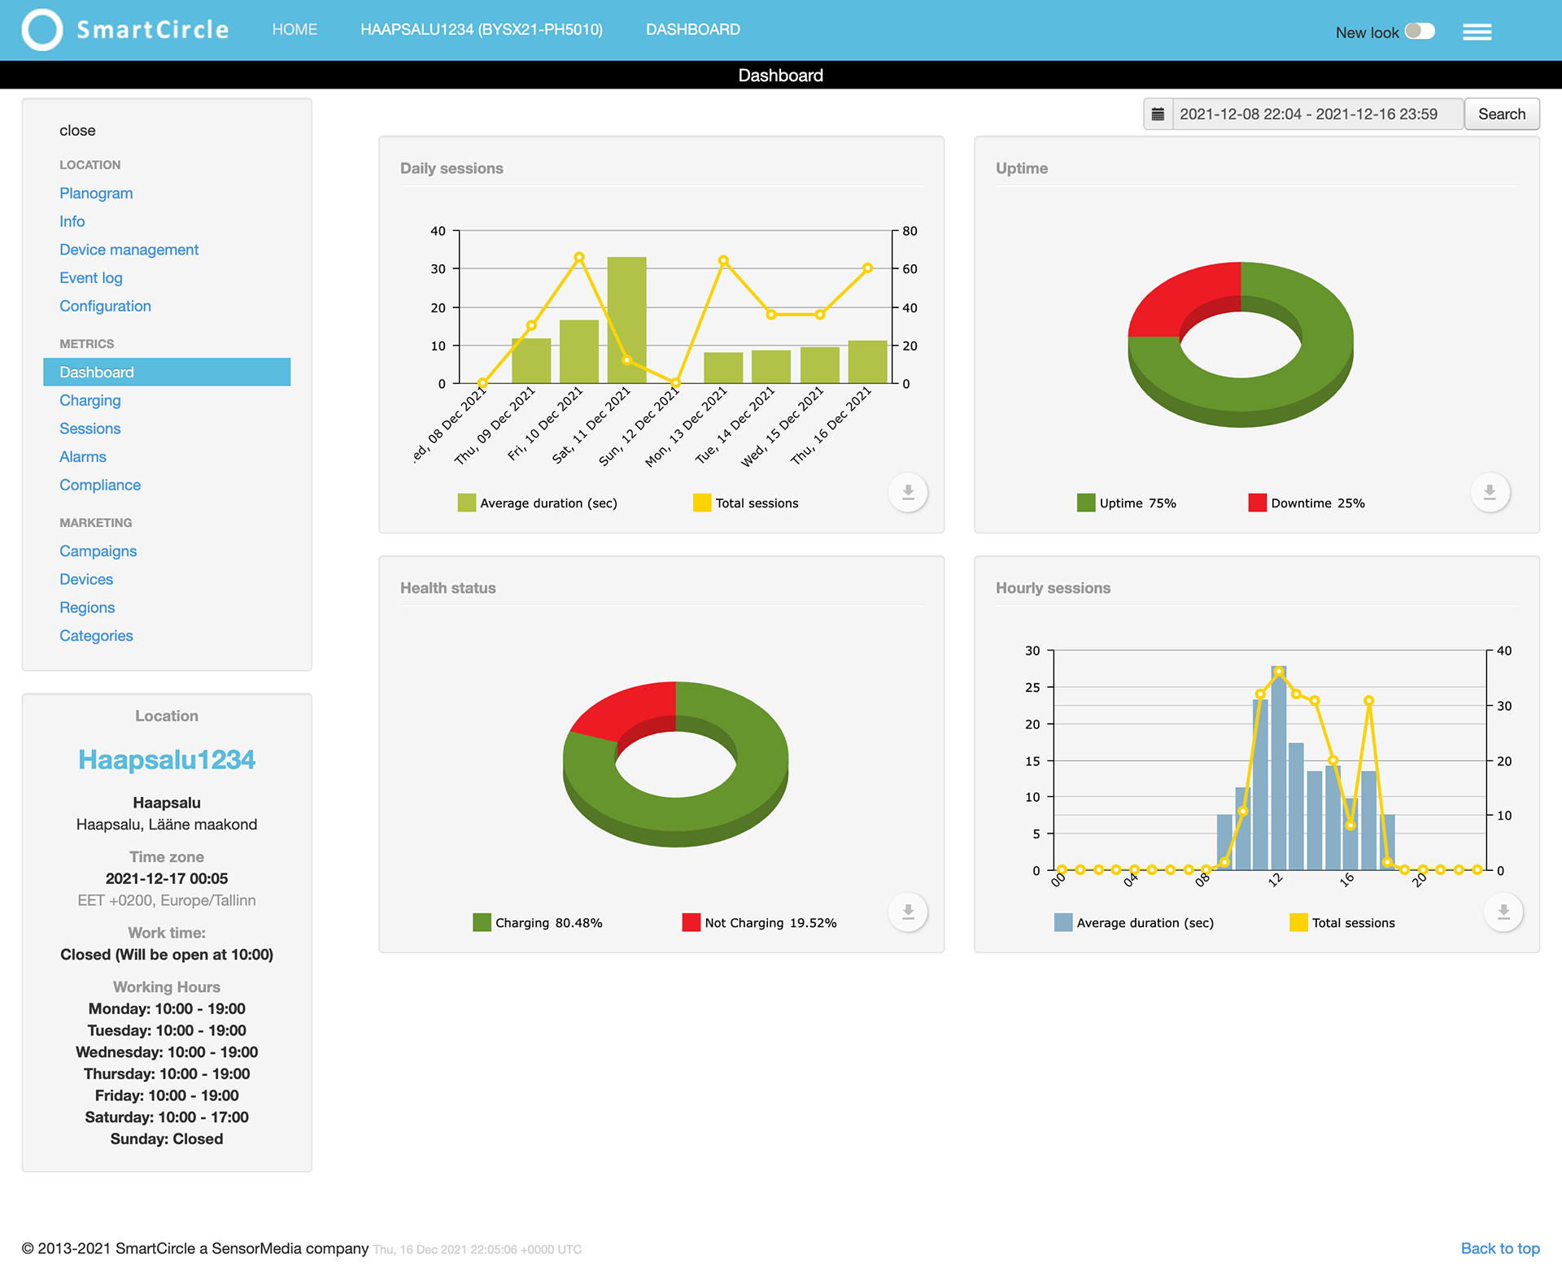Screen dimensions: 1562x1271
Task: Open HAAPSALU1234 (BYSX21-PH5010) nav item
Action: 482,30
